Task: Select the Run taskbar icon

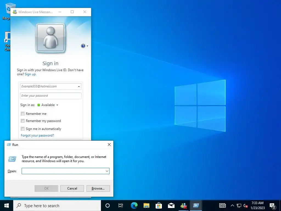Action: [196, 206]
